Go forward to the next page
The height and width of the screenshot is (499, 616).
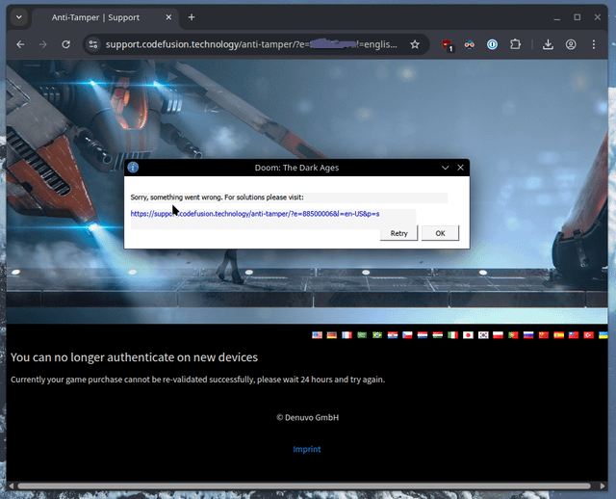click(x=42, y=45)
